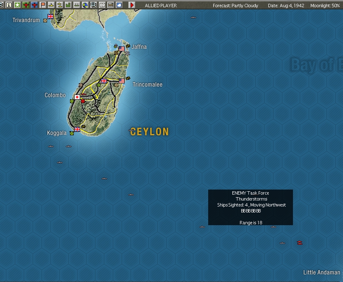Click the ALLIED PLAYER title label

point(160,5)
